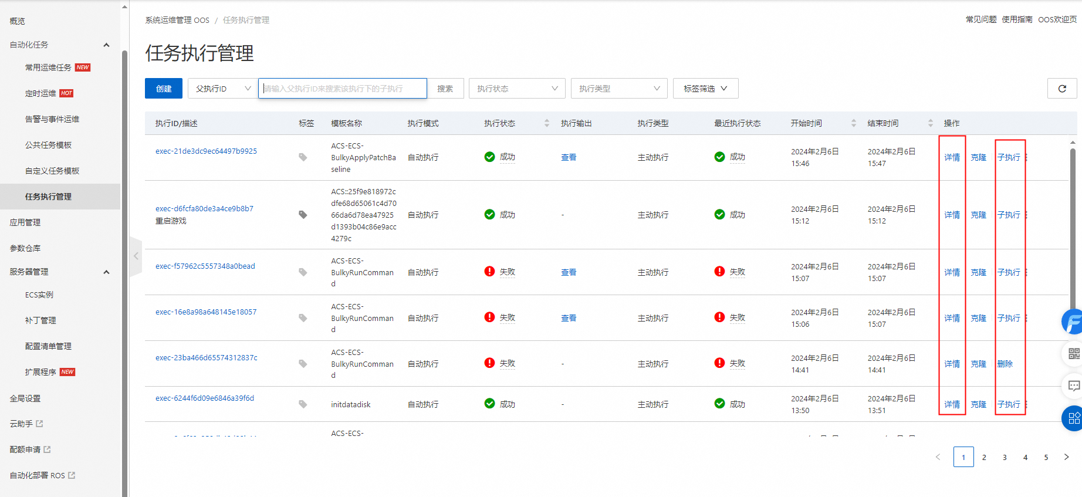
Task: Click the blue F assistant floating icon
Action: 1073,322
